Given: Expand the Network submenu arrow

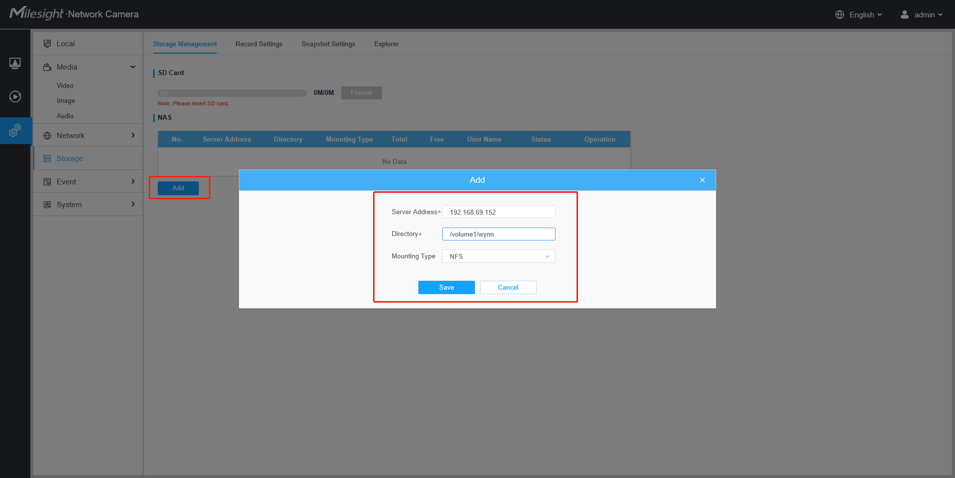Looking at the screenshot, I should [133, 135].
